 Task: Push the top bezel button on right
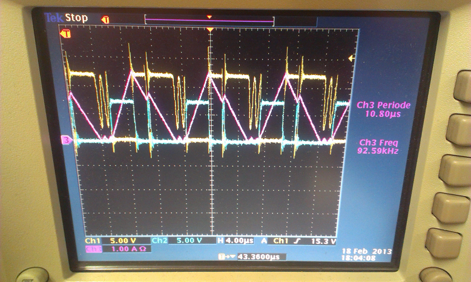[463, 87]
